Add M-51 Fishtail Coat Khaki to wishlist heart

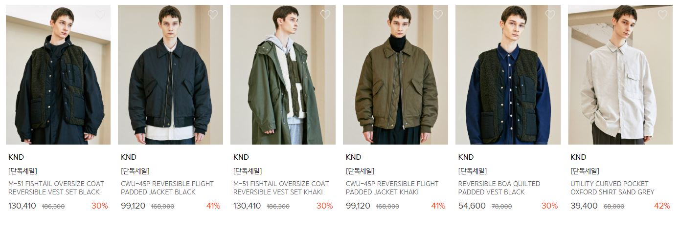[x=325, y=15]
